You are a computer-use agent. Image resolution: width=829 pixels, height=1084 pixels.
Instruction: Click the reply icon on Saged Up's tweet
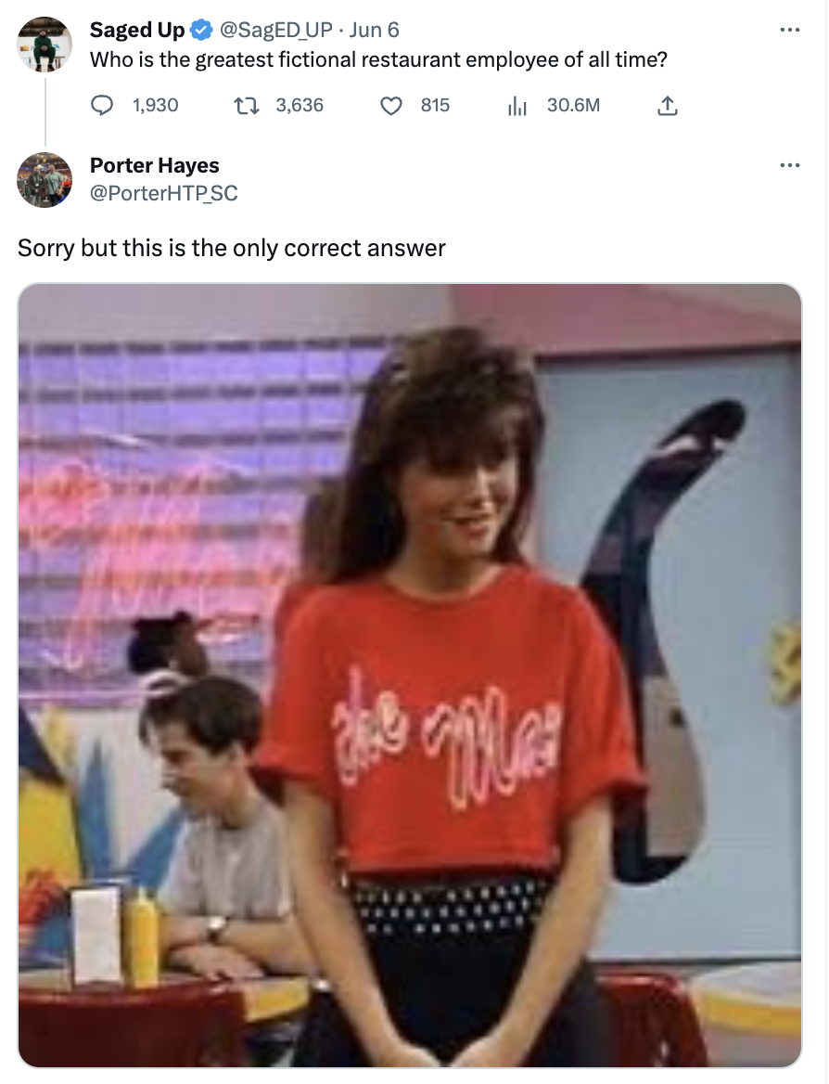pyautogui.click(x=102, y=106)
